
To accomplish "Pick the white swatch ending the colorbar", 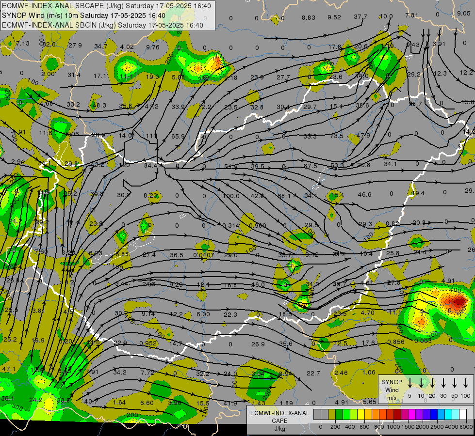I will tap(462, 414).
